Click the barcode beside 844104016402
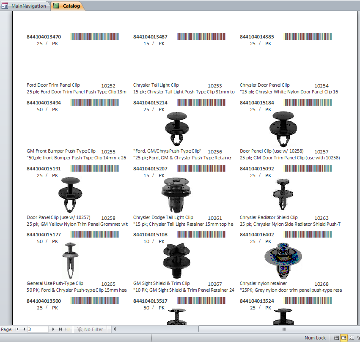Screen dimensions: 360x342 [308, 234]
